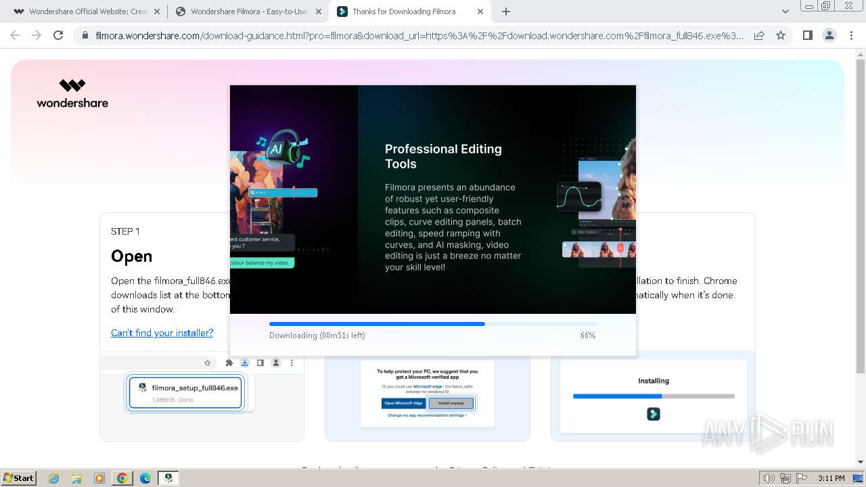Close the Thanks for Downloading tab
Screen dimensions: 866x487
click(480, 11)
